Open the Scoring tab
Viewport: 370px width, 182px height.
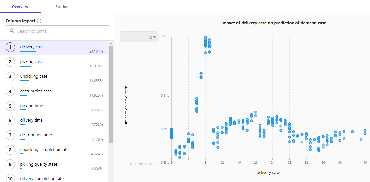pyautogui.click(x=62, y=7)
